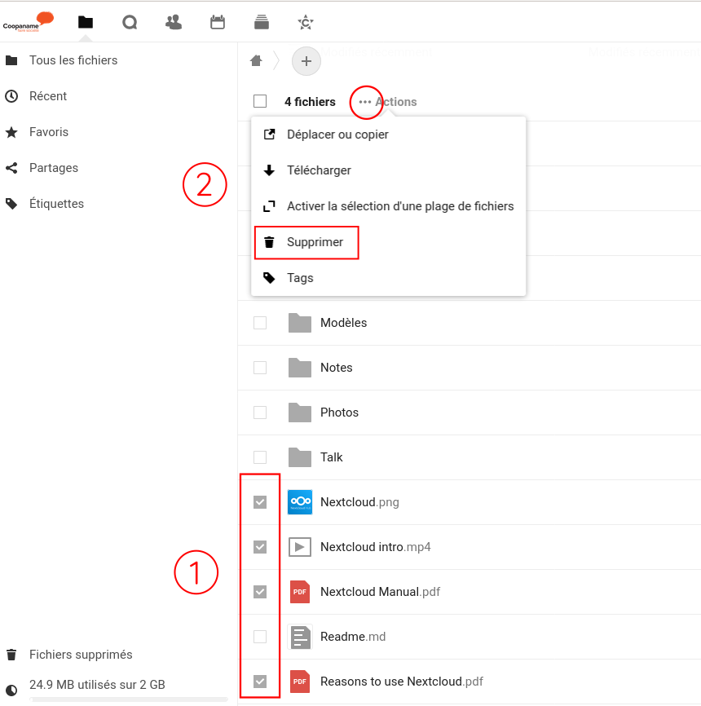This screenshot has height=706, width=701.
Task: Click the Coopaname logo
Action: [29, 22]
